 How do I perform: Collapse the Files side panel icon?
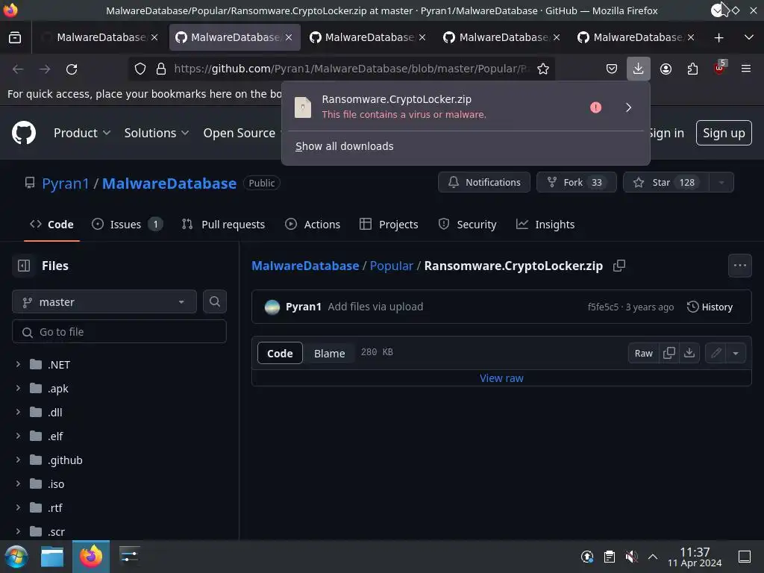pos(24,266)
